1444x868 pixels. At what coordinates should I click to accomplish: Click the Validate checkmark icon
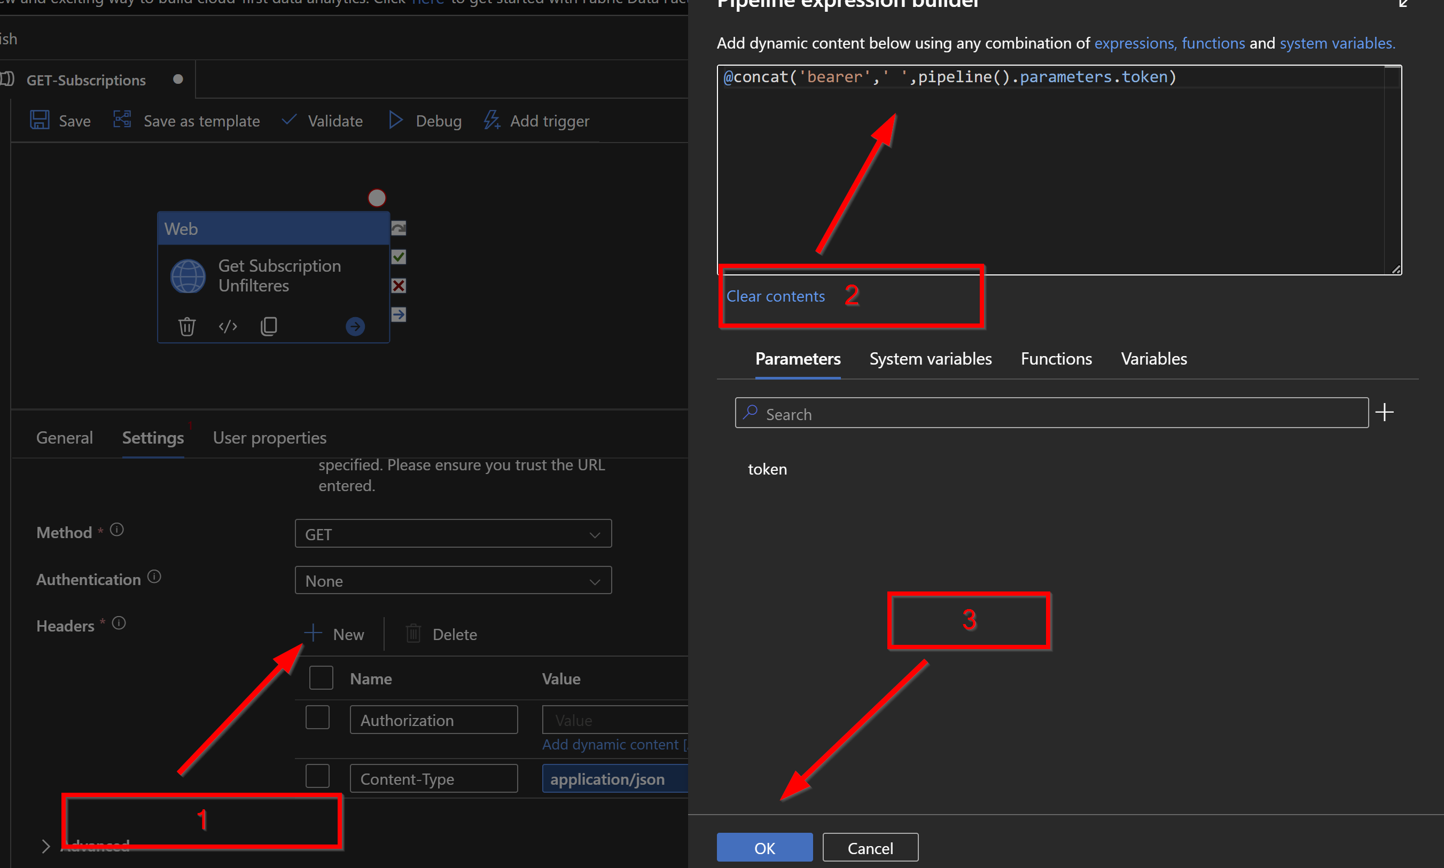pyautogui.click(x=289, y=120)
